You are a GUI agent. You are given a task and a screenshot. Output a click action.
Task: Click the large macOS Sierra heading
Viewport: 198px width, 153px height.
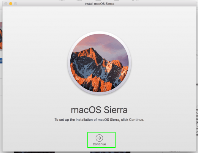tap(99, 110)
